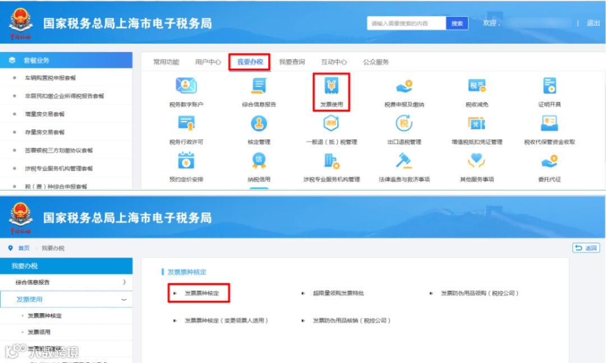The image size is (606, 363).
Task: Click the 退出 logout link
Action: tap(593, 23)
